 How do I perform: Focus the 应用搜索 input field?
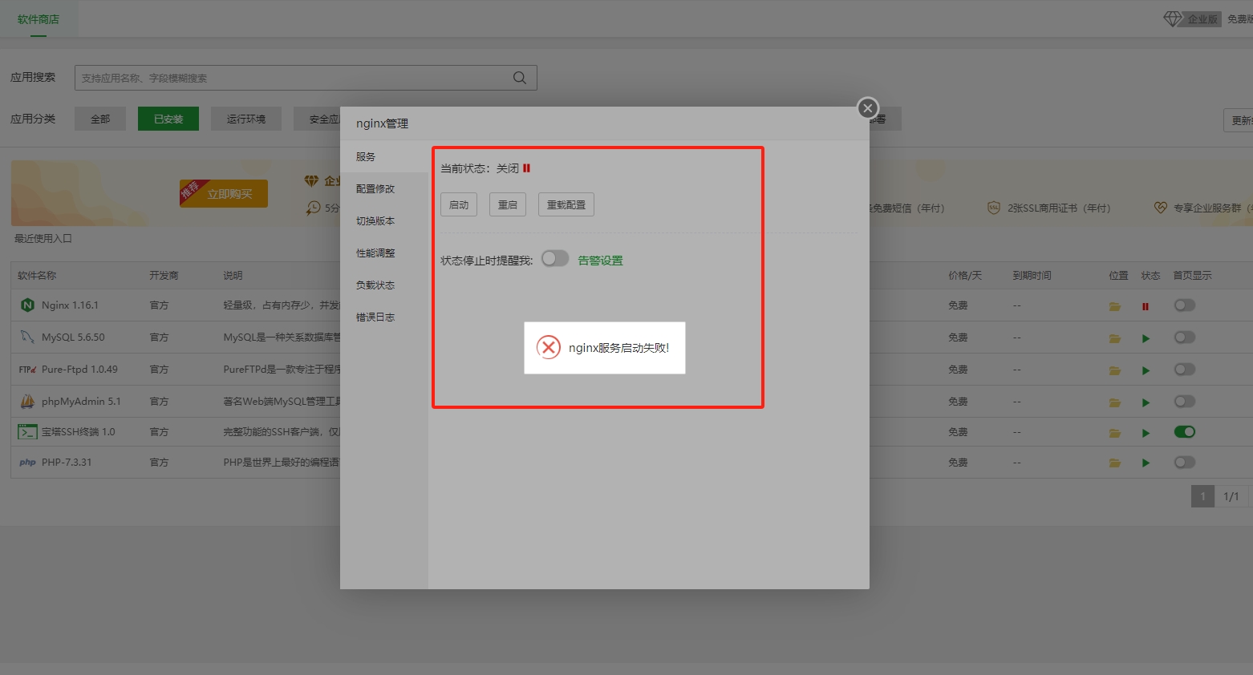306,78
